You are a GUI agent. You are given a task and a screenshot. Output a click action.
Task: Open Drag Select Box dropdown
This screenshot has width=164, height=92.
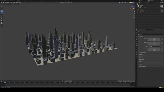(x=17, y=4)
